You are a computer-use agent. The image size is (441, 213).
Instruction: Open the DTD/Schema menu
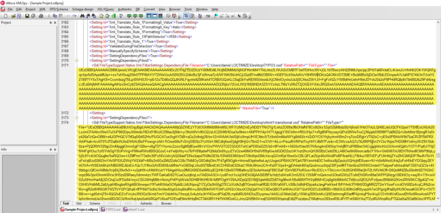point(59,9)
